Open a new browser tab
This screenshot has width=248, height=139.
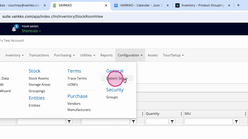238,5
